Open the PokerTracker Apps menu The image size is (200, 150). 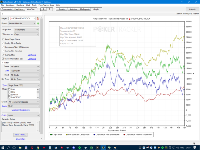(46, 5)
